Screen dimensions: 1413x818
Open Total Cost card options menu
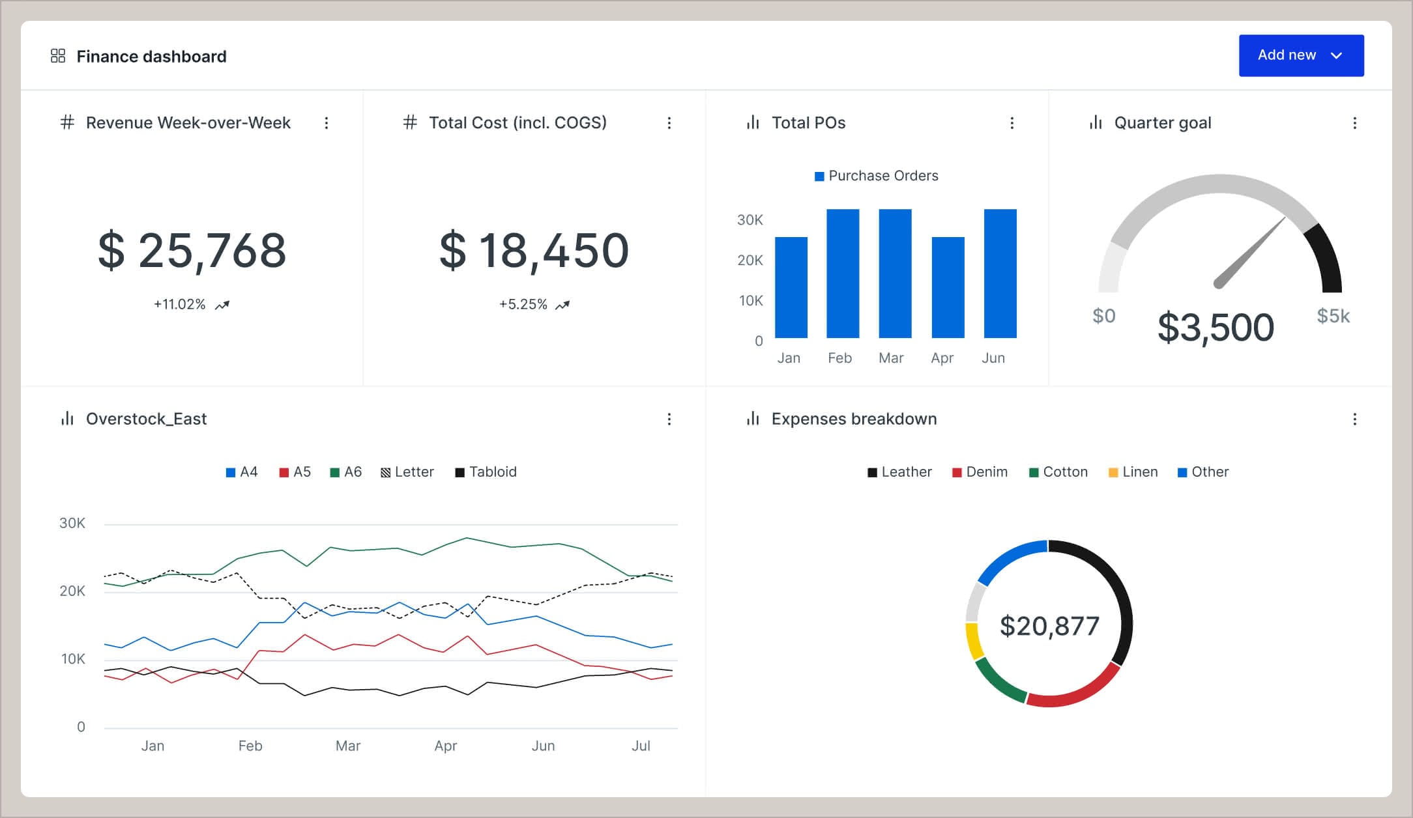[x=669, y=123]
